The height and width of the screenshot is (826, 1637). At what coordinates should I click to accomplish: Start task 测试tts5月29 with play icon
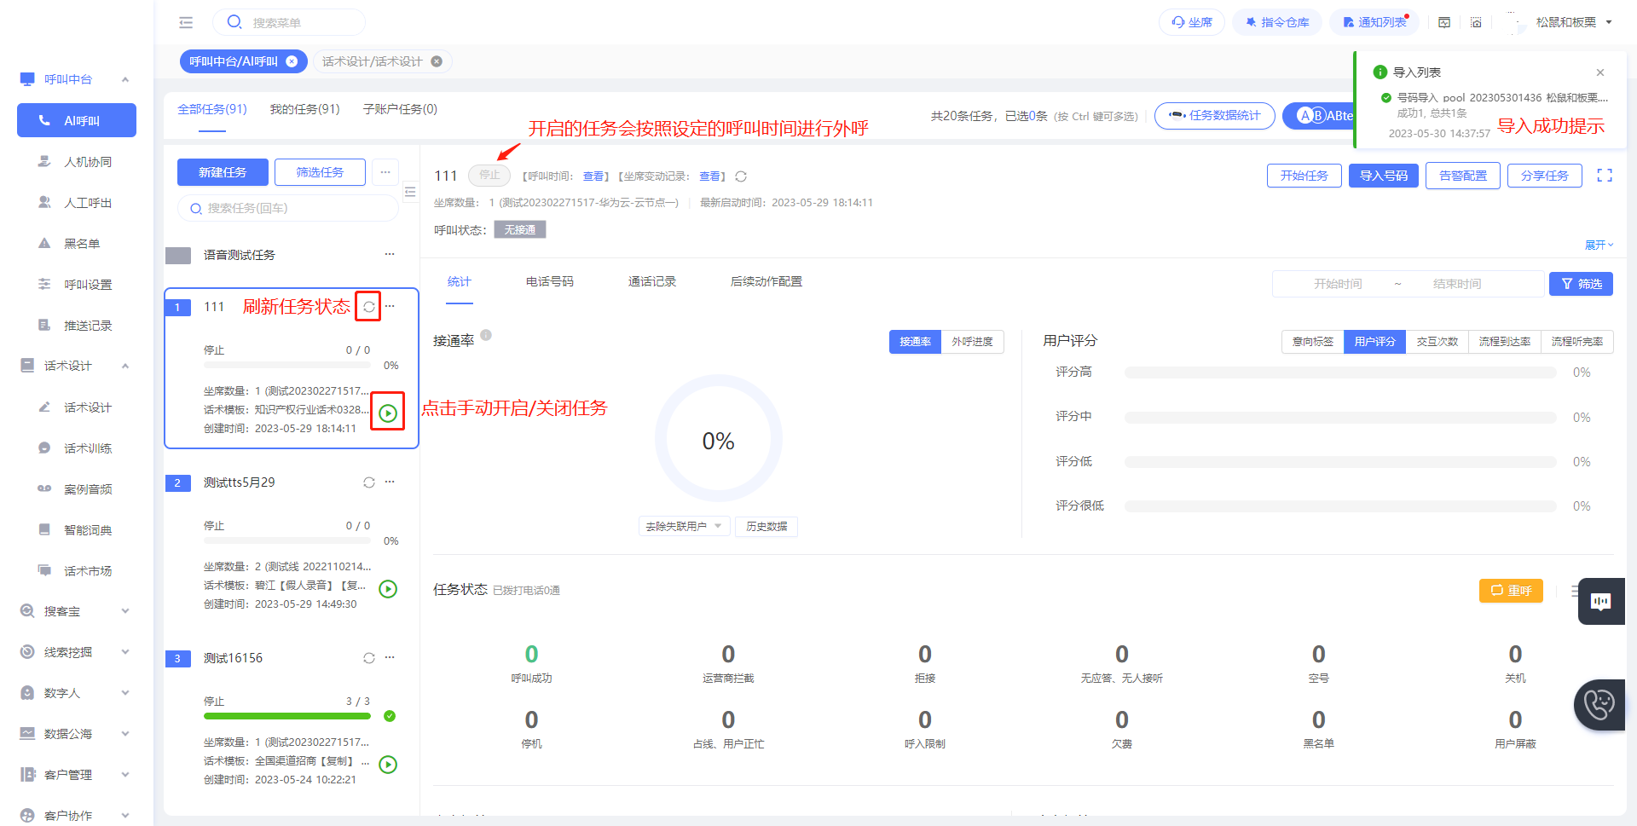coord(388,589)
